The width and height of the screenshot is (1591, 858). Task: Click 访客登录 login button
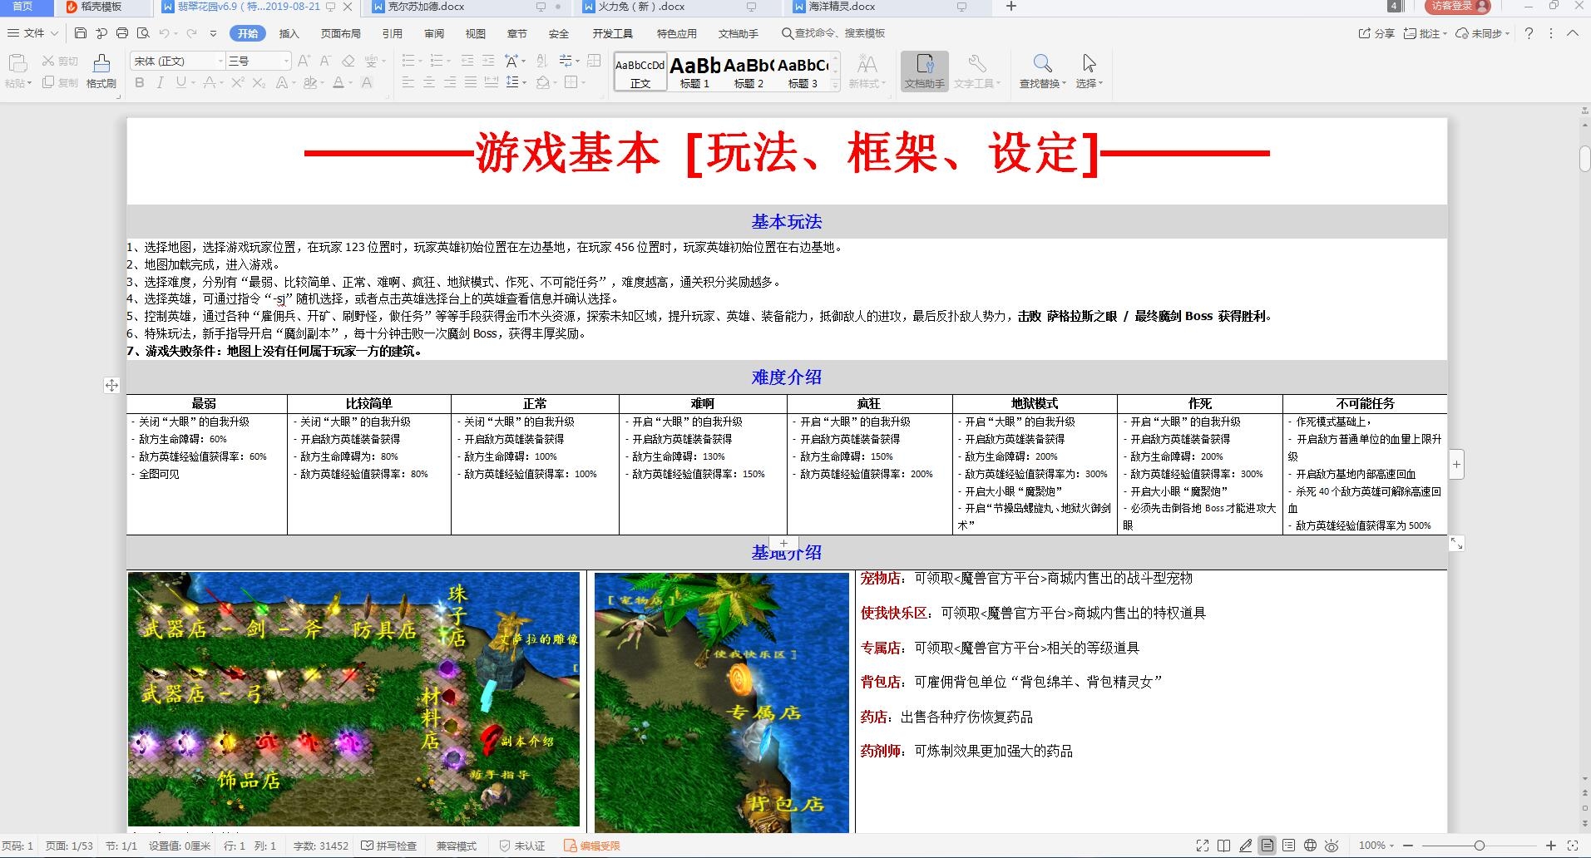[x=1459, y=7]
